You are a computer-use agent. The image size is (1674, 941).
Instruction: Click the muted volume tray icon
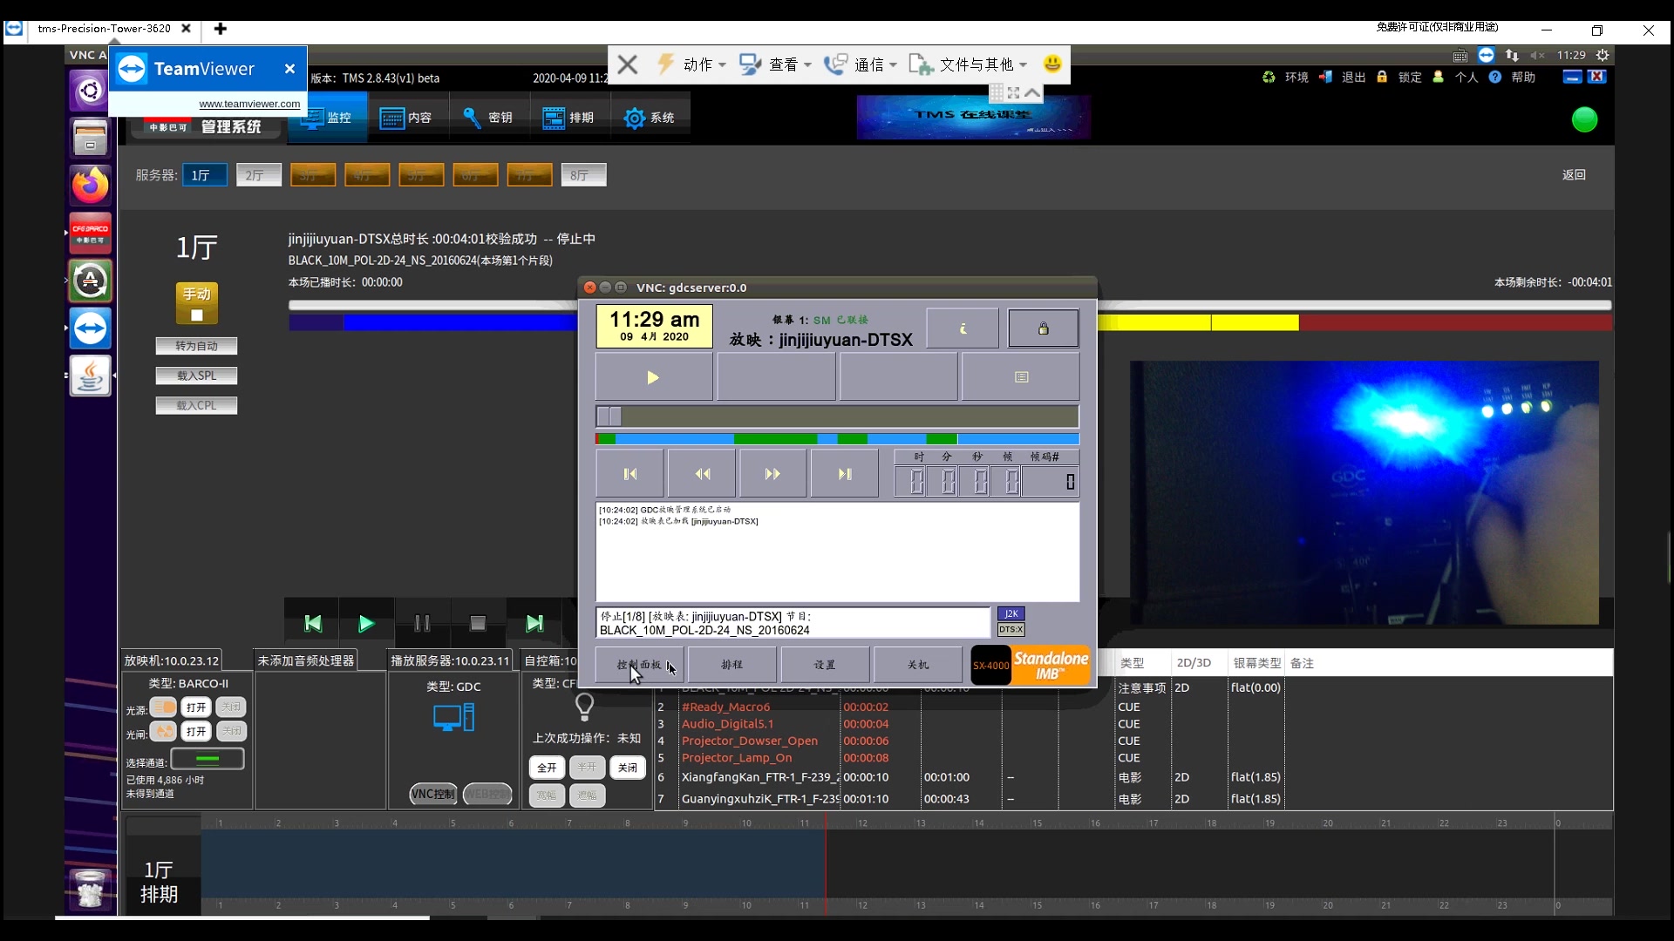1537,55
